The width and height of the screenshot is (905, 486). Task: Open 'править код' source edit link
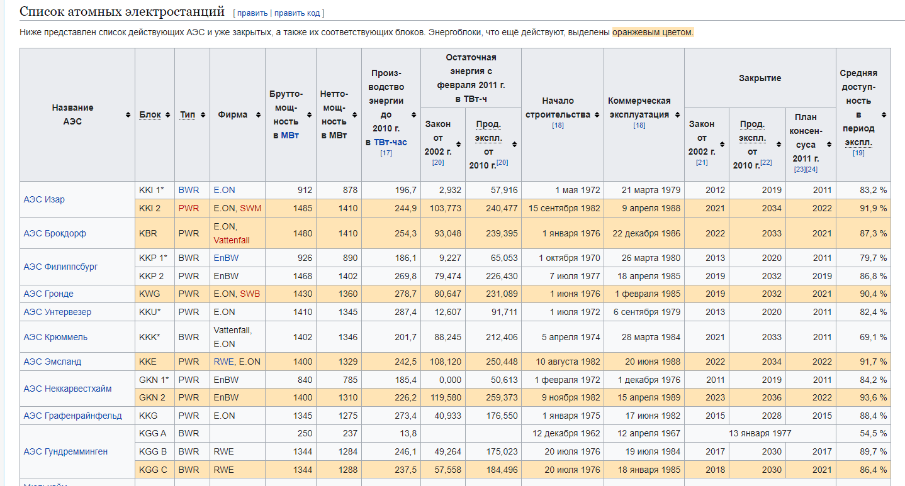pos(298,13)
